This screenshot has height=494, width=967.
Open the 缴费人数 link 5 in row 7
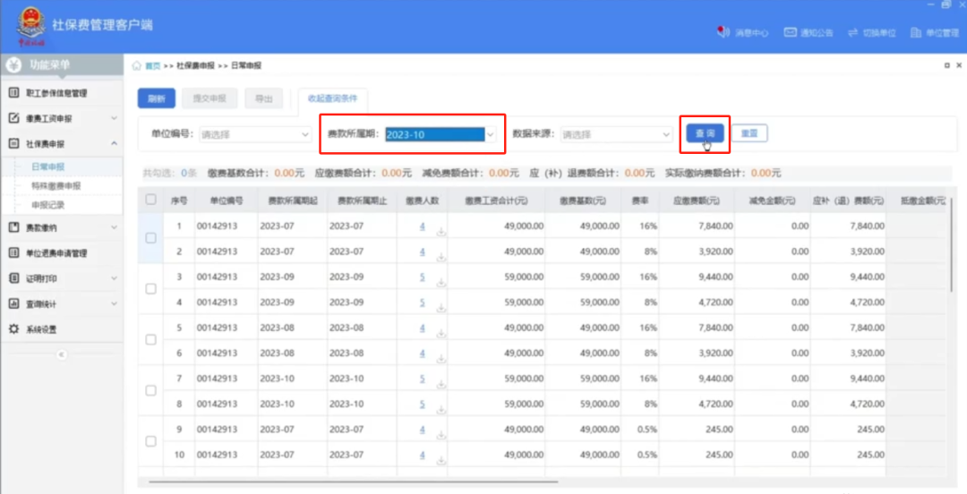click(423, 379)
